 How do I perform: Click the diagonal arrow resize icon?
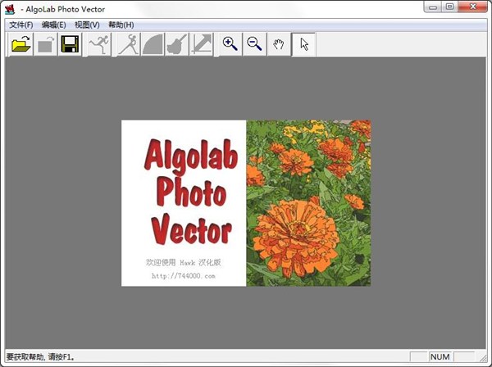(x=202, y=44)
